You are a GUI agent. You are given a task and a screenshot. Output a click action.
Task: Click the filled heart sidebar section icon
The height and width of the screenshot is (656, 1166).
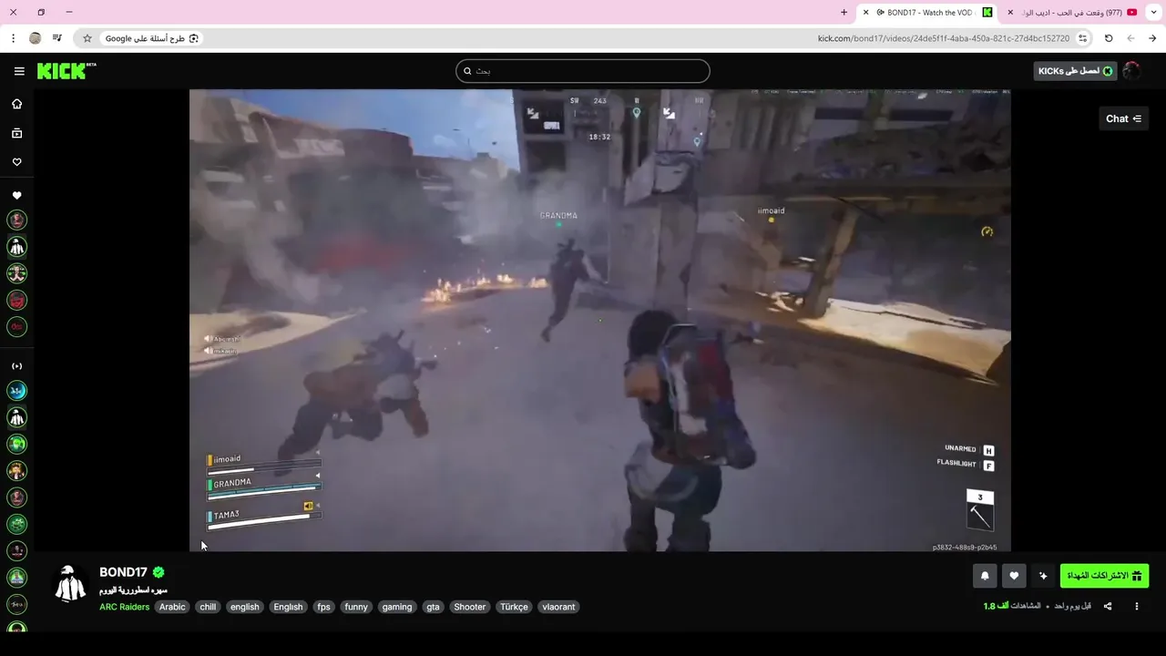(x=16, y=195)
